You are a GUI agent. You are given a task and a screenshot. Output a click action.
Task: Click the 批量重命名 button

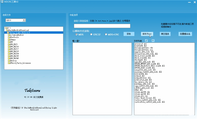click(x=185, y=34)
